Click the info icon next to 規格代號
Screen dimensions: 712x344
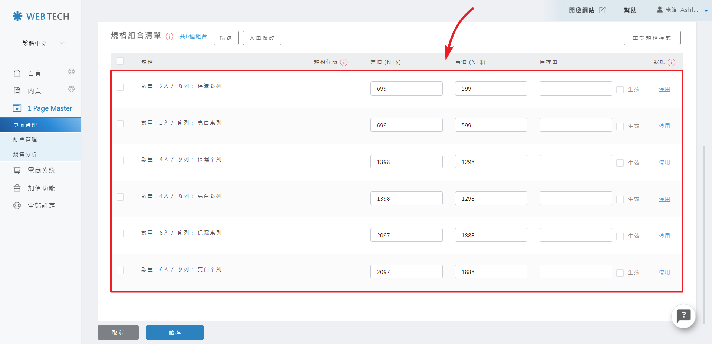[x=344, y=62]
